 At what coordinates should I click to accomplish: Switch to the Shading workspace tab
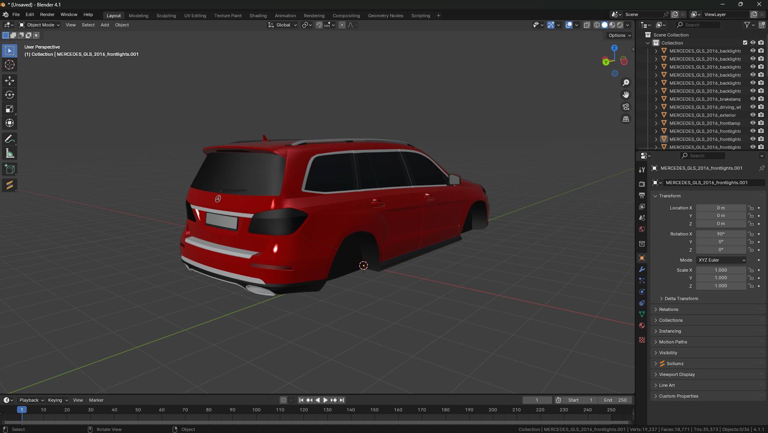258,16
